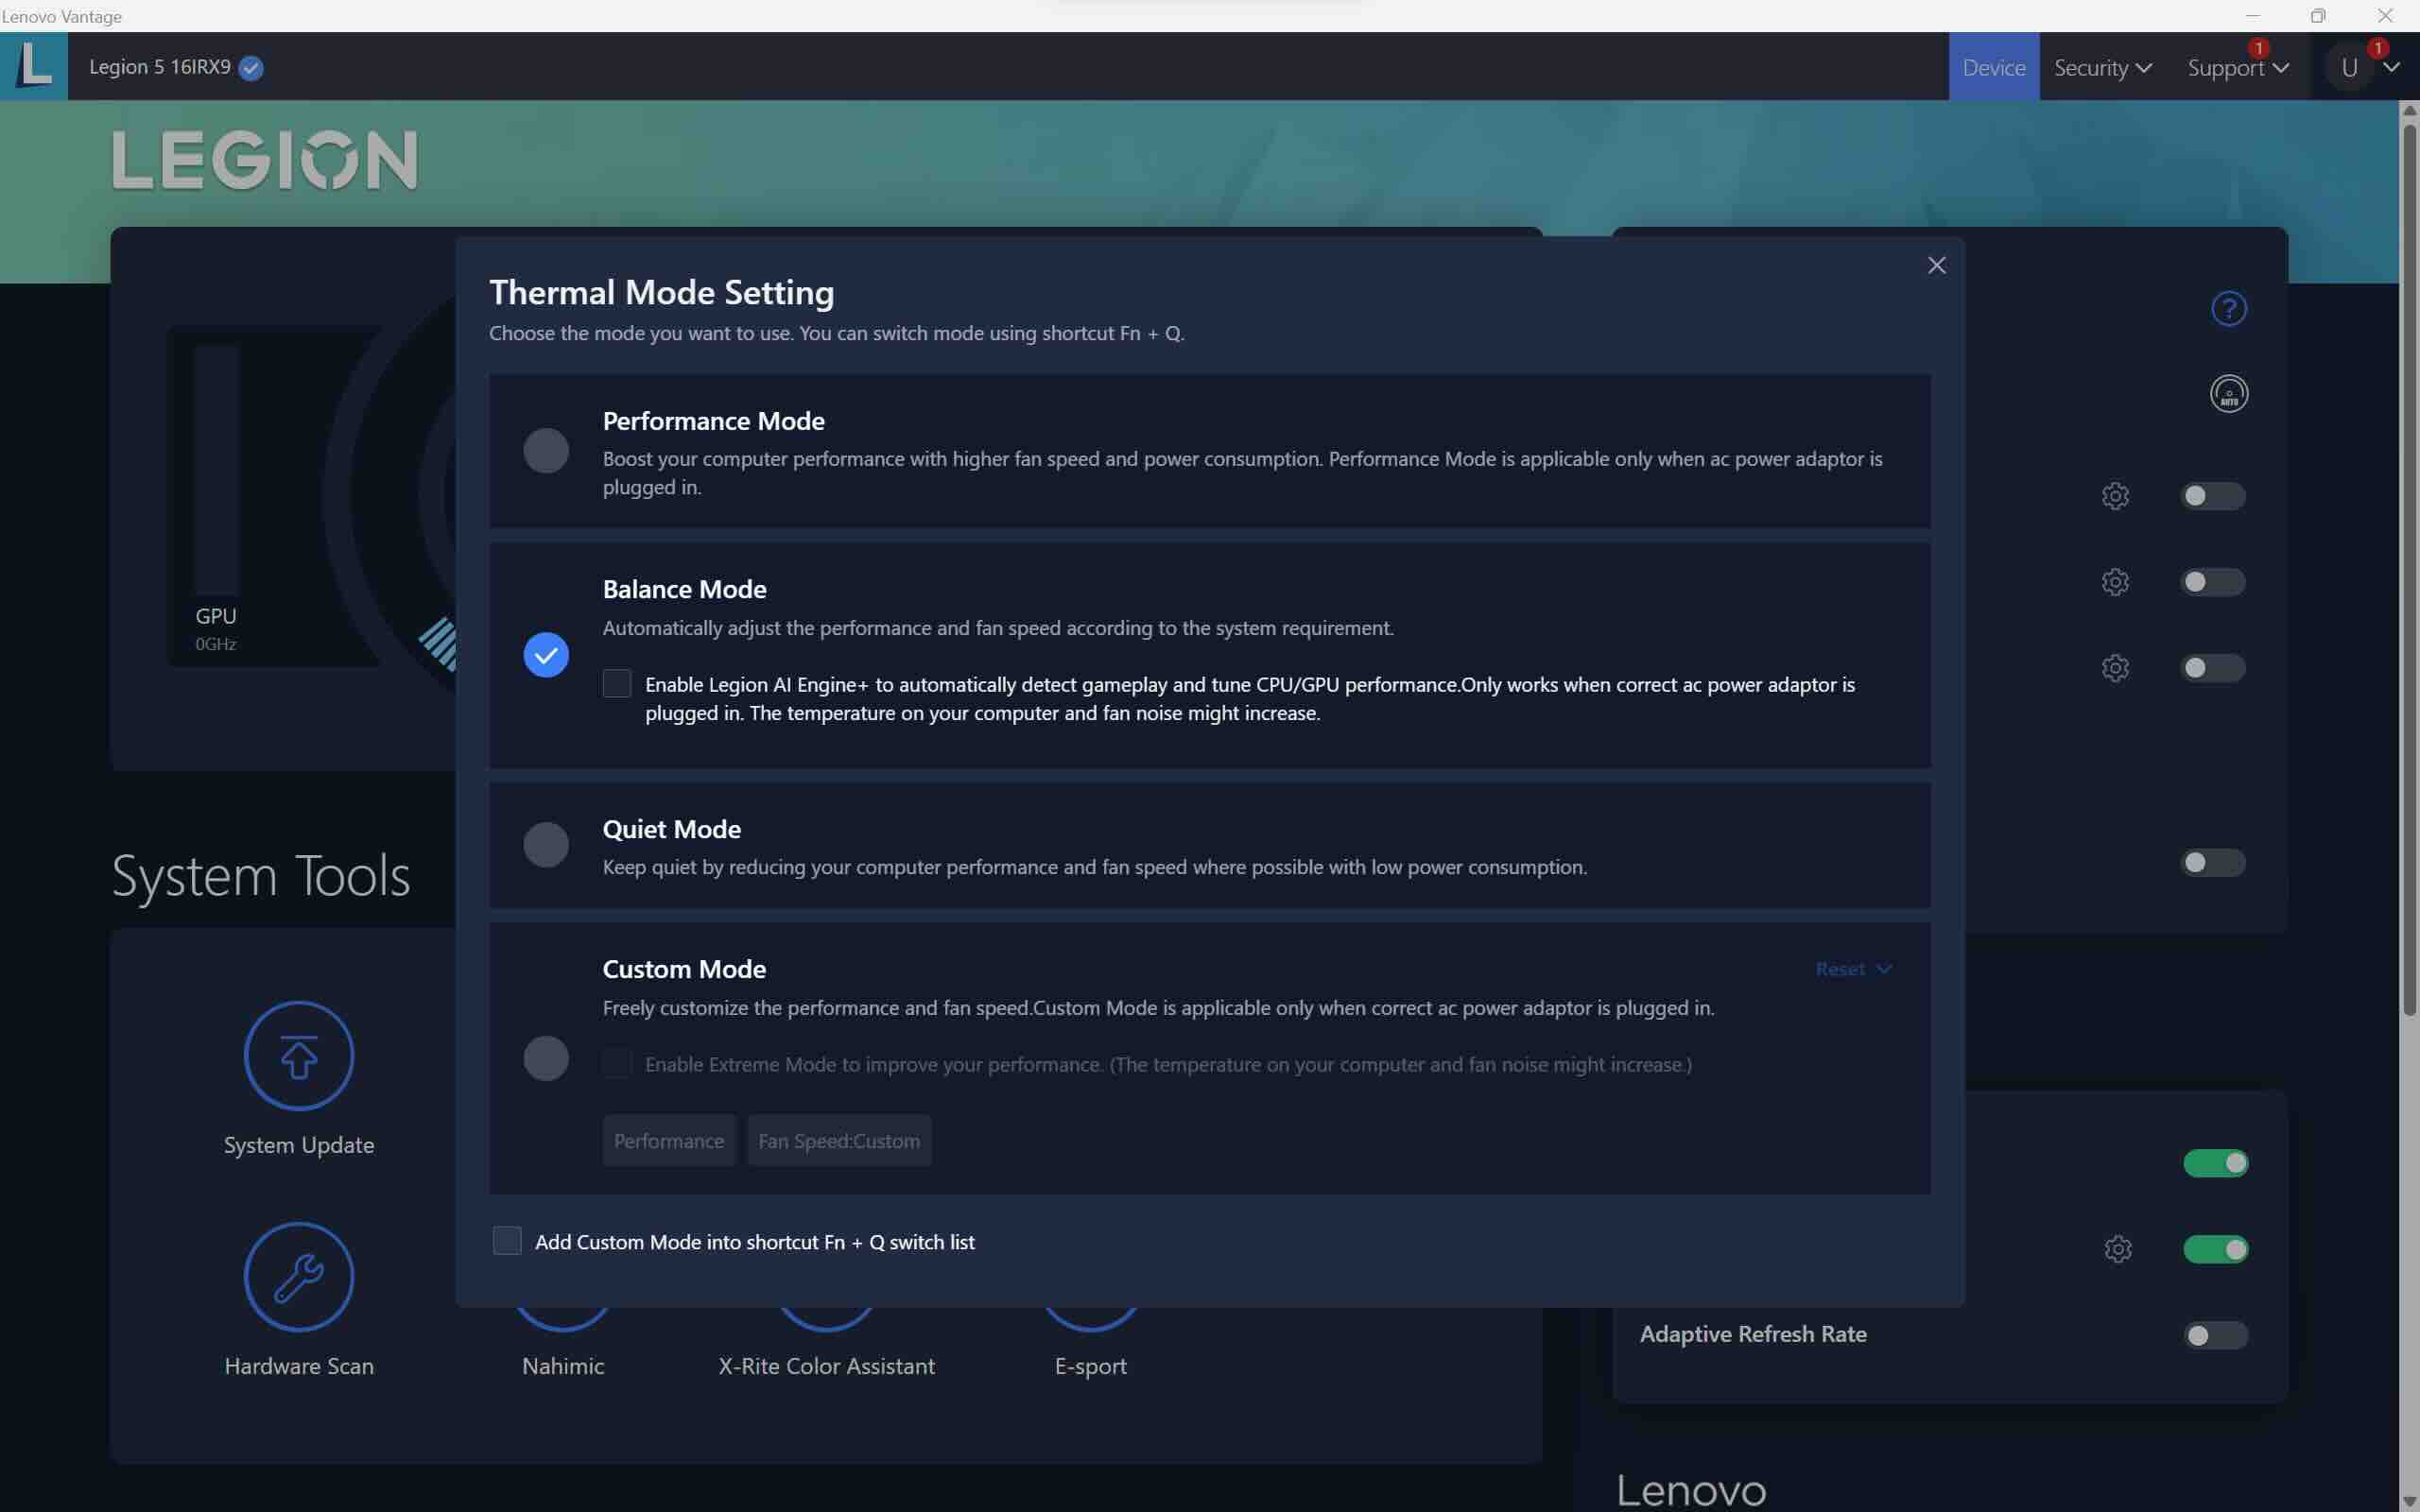Close the Thermal Mode Setting dialog

1936,265
